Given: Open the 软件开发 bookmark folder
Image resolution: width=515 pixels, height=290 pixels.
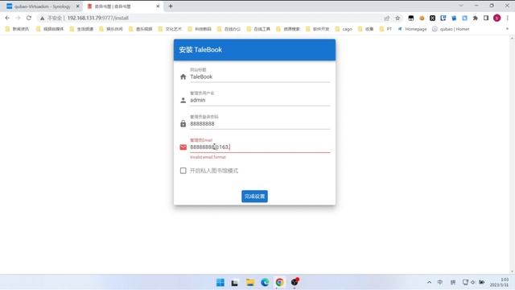Looking at the screenshot, I should (317, 29).
